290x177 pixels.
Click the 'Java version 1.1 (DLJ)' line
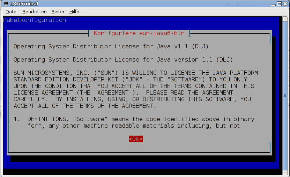tap(123, 60)
